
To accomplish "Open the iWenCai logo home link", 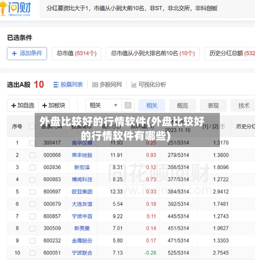I will [16, 9].
